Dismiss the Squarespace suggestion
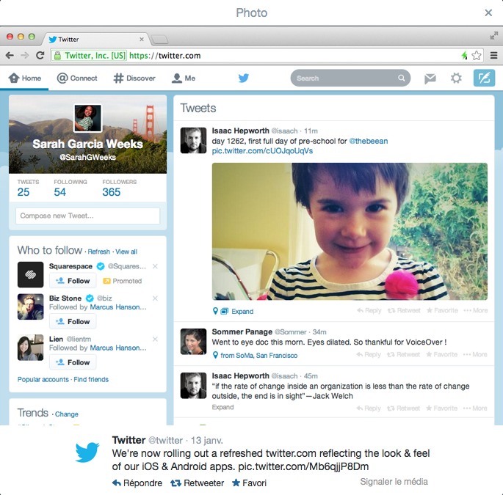Screen dimensions: 503x495 [155, 266]
